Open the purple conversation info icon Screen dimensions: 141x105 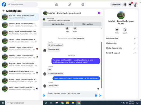99,13
